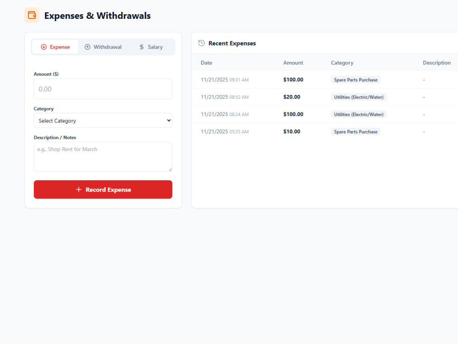Open the Select Category dropdown
This screenshot has height=344, width=458.
click(103, 121)
